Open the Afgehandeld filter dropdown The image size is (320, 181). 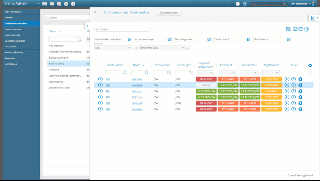271,72
